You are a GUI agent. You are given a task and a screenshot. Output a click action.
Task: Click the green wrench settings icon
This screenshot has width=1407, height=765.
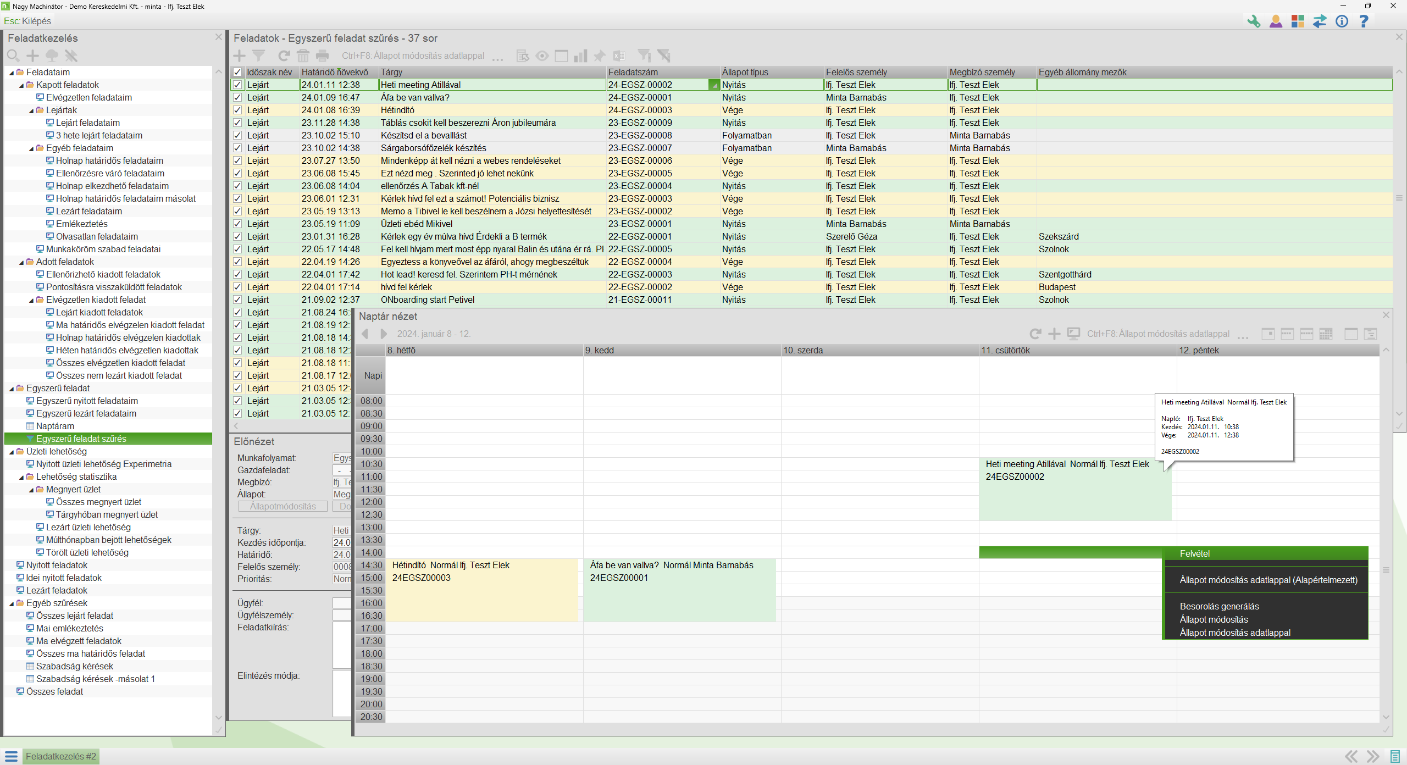1254,21
